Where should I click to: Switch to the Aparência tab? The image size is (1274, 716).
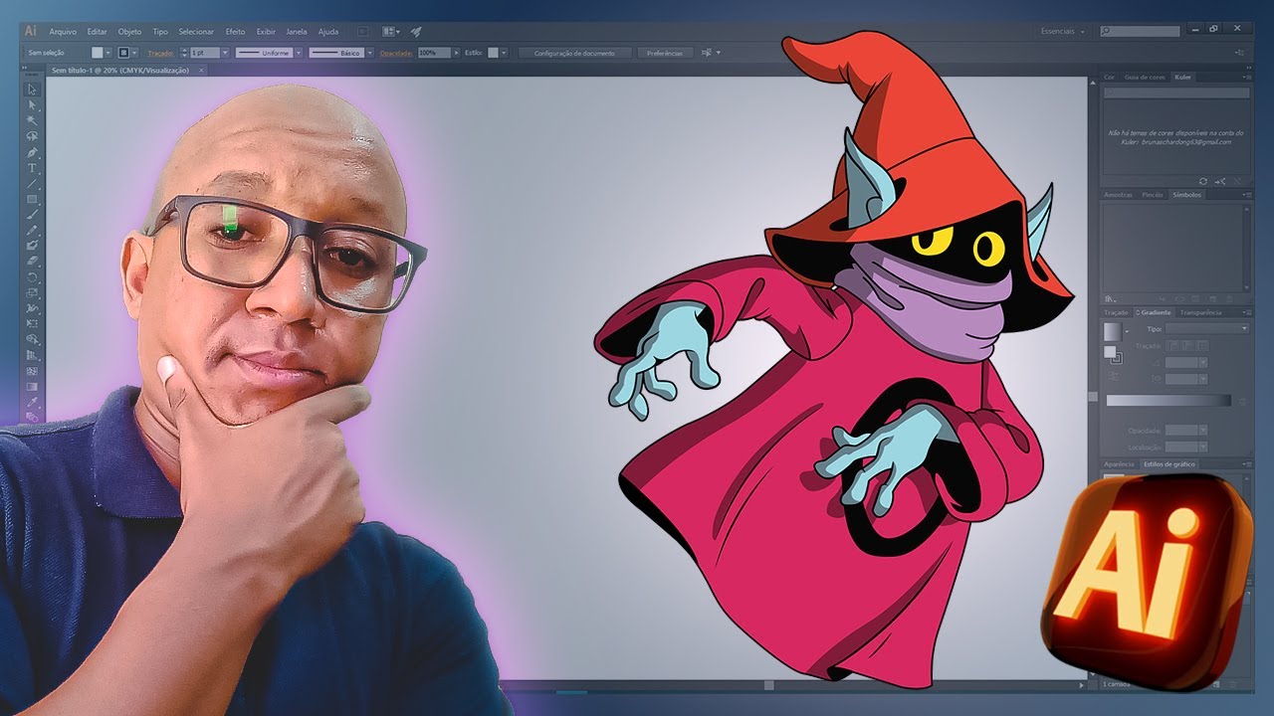(1119, 464)
